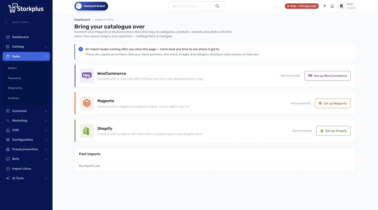Click the CMS home icon
Screen dimensions: 378x210
pyautogui.click(x=8, y=130)
